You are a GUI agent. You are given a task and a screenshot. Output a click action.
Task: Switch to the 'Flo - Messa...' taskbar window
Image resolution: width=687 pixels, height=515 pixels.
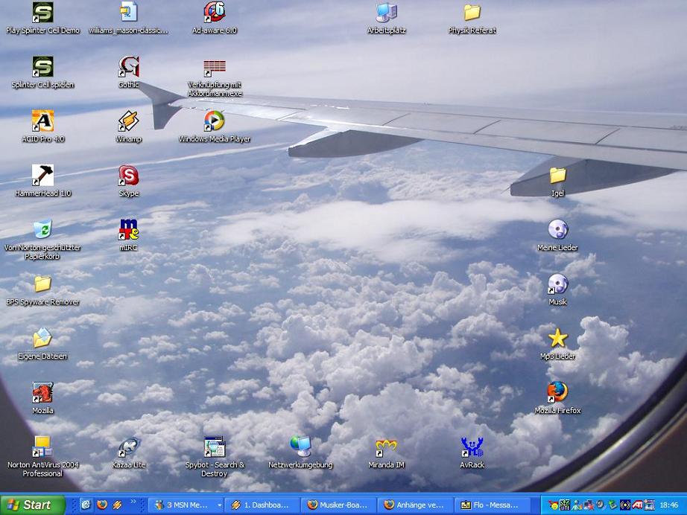click(492, 505)
